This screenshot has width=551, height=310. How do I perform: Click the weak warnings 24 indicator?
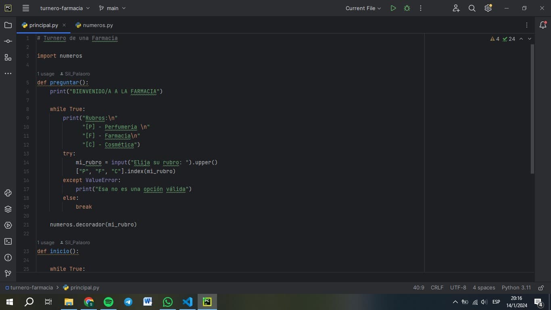coord(509,39)
